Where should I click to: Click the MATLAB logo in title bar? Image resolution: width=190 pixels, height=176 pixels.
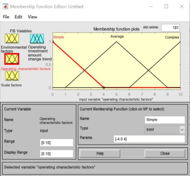5,7
